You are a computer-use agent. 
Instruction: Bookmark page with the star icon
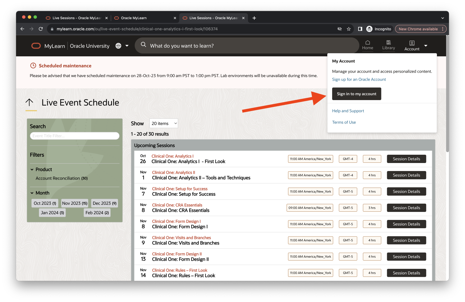click(x=349, y=29)
